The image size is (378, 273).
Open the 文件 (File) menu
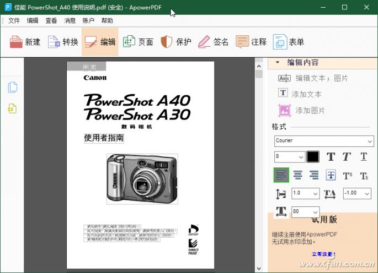(x=14, y=20)
